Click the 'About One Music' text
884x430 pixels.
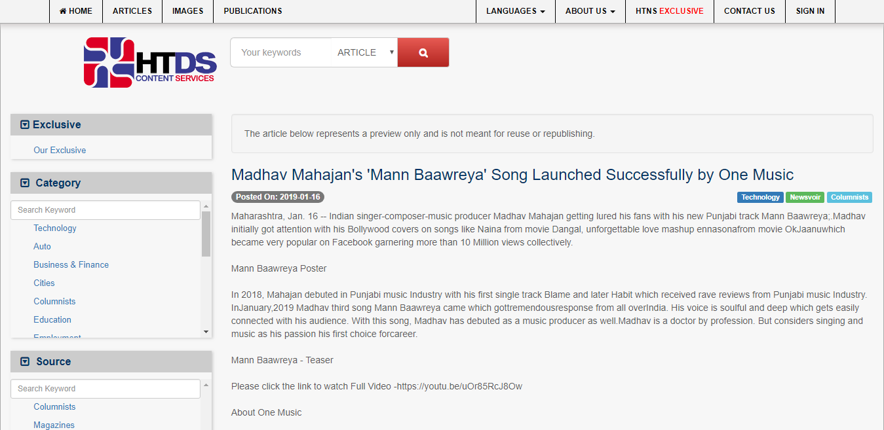pyautogui.click(x=267, y=412)
